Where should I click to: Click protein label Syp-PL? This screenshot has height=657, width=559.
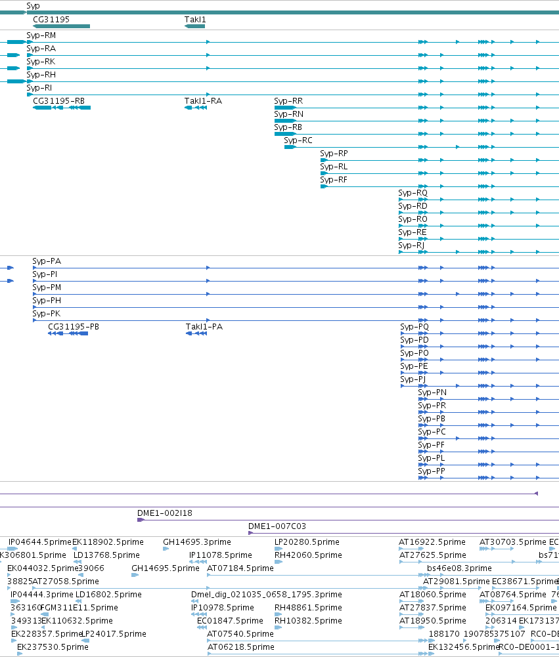coord(431,458)
